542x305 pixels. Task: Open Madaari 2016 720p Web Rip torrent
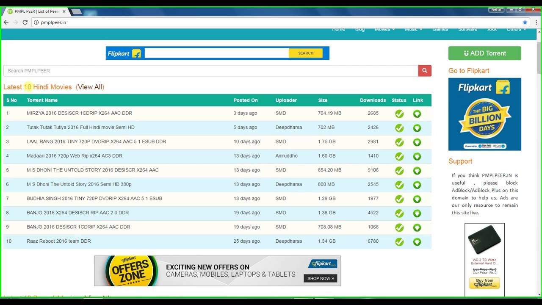coord(75,156)
